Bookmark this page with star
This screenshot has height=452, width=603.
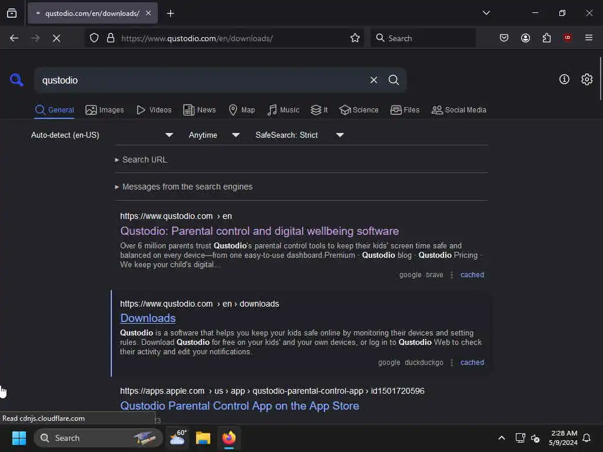coord(355,38)
